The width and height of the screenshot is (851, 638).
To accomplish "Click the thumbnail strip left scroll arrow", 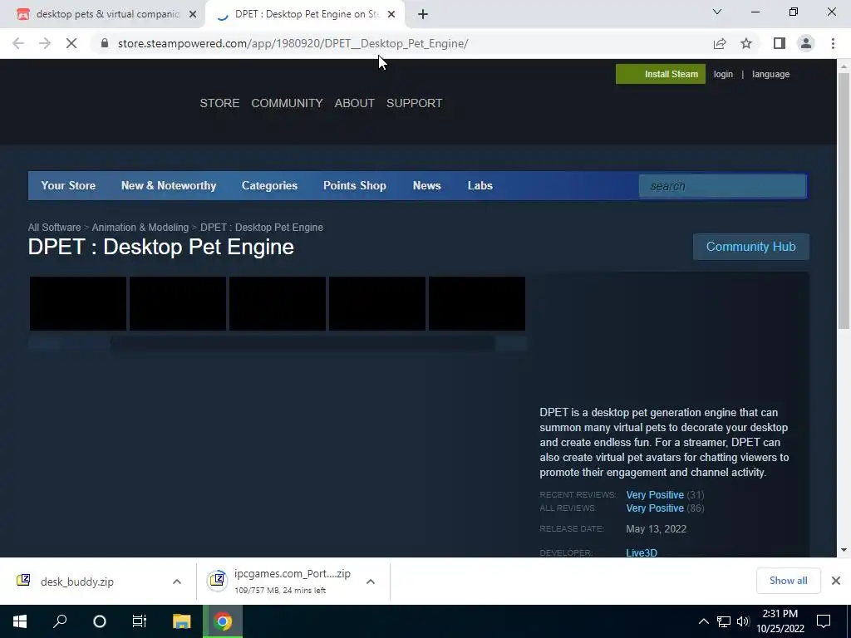I will point(44,343).
